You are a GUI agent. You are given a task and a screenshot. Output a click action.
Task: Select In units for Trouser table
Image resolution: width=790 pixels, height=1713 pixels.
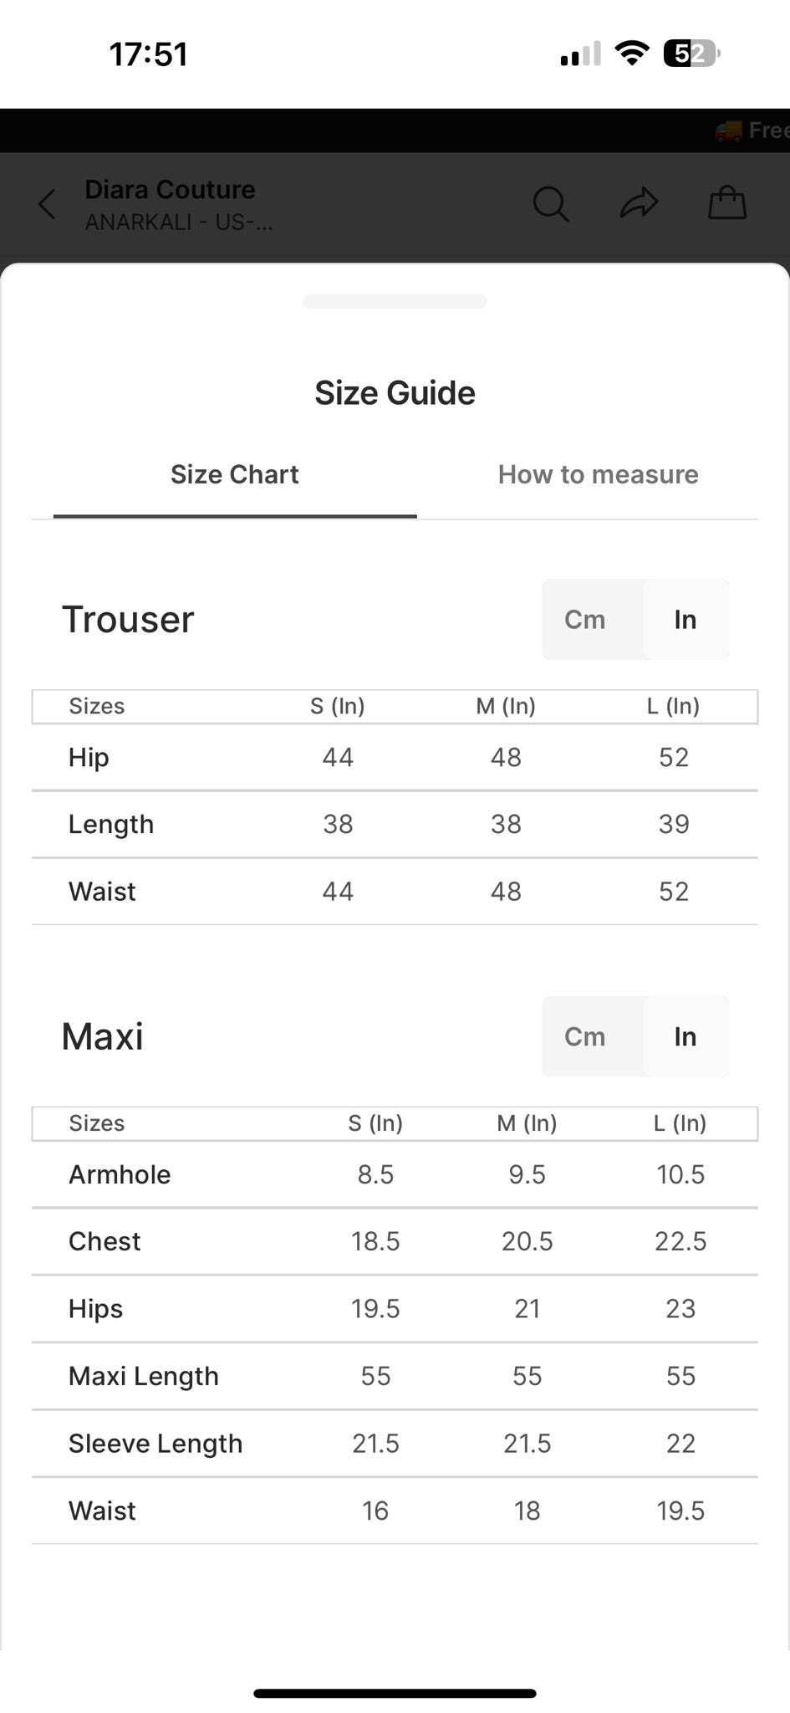pos(685,620)
